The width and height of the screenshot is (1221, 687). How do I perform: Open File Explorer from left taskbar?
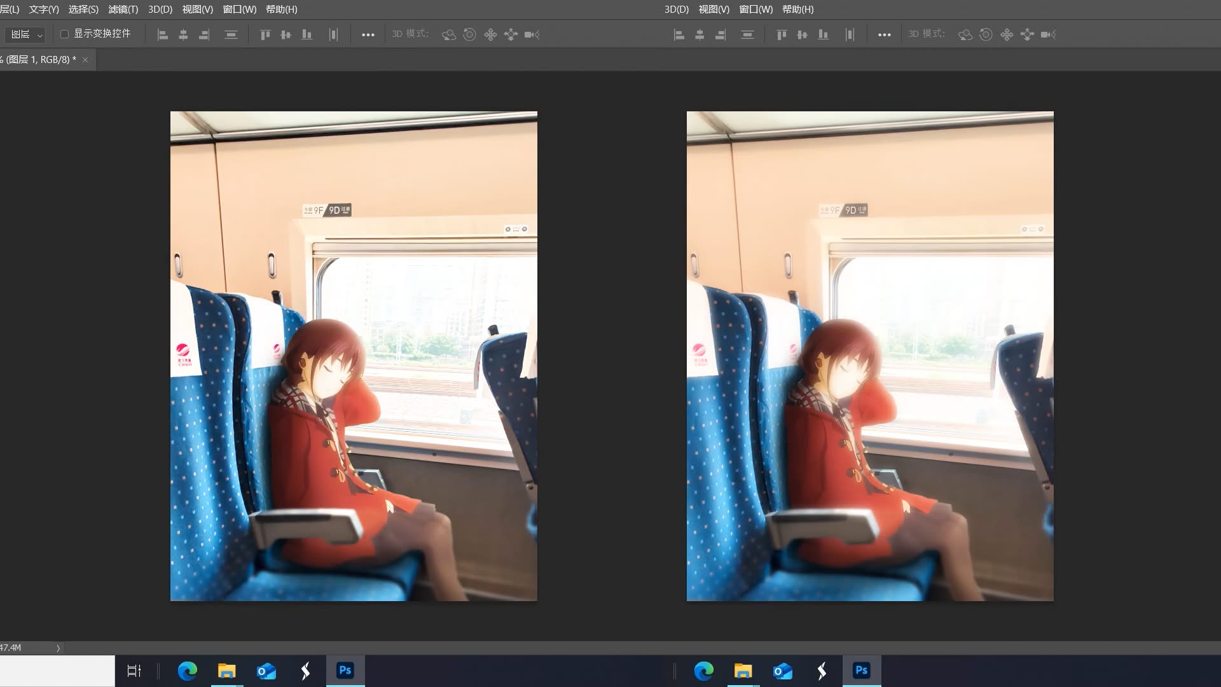point(227,671)
